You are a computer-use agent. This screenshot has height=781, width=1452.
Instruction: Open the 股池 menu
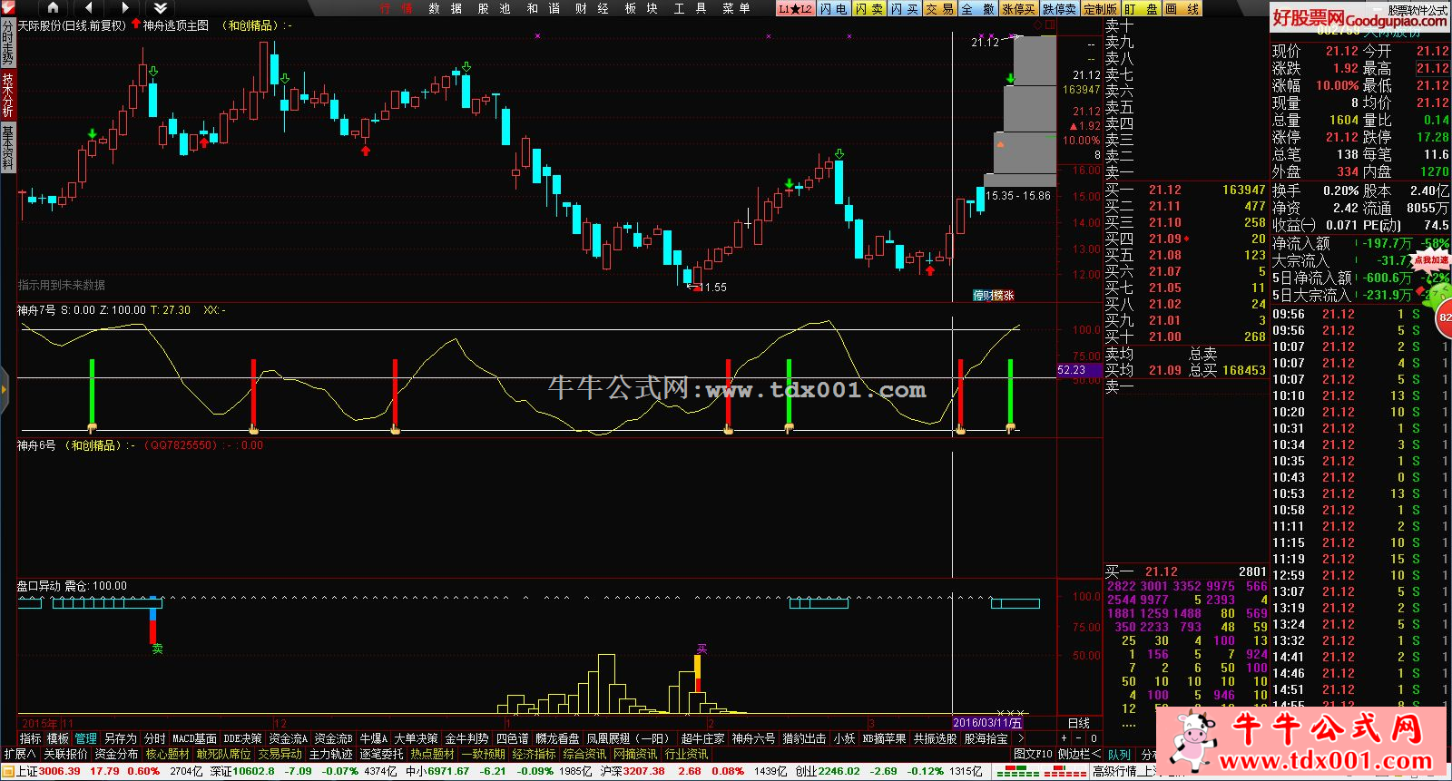494,8
